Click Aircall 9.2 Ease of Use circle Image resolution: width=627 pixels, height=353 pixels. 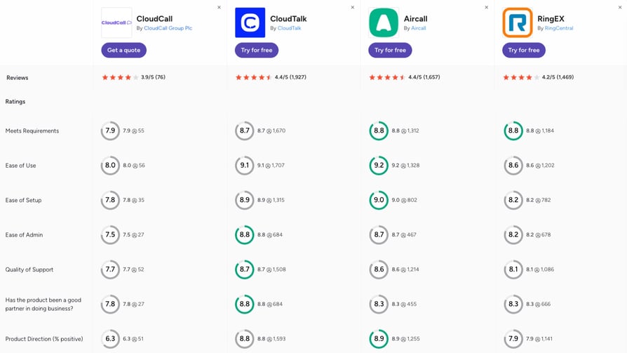click(379, 166)
